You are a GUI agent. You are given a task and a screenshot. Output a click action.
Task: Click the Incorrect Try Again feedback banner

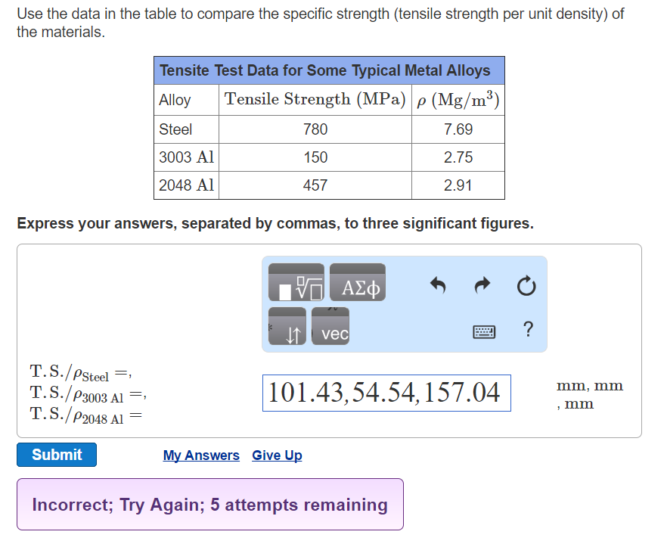(x=209, y=504)
